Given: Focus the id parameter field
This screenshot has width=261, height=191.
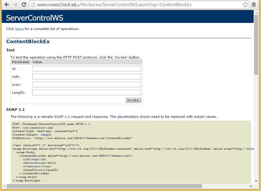Looking at the screenshot, I should pos(86,68).
